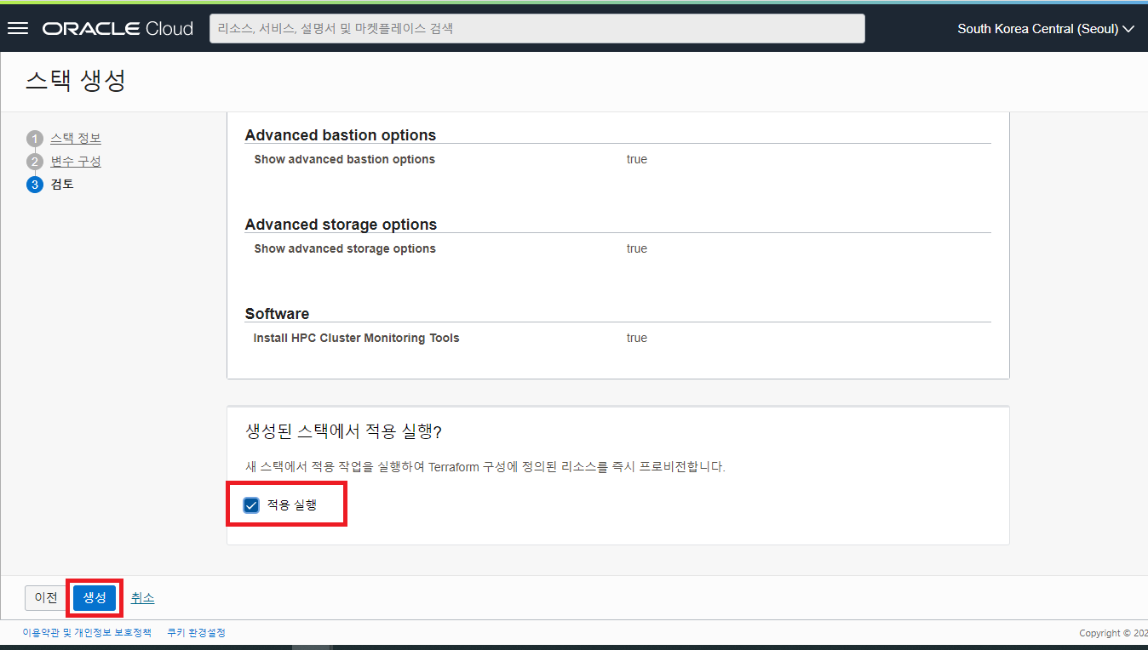Image resolution: width=1148 pixels, height=650 pixels.
Task: Click true value for storage options
Action: point(637,248)
